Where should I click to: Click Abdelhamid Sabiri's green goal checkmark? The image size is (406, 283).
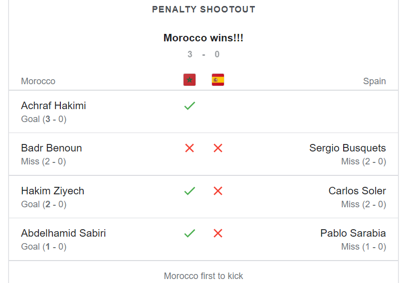coord(190,233)
